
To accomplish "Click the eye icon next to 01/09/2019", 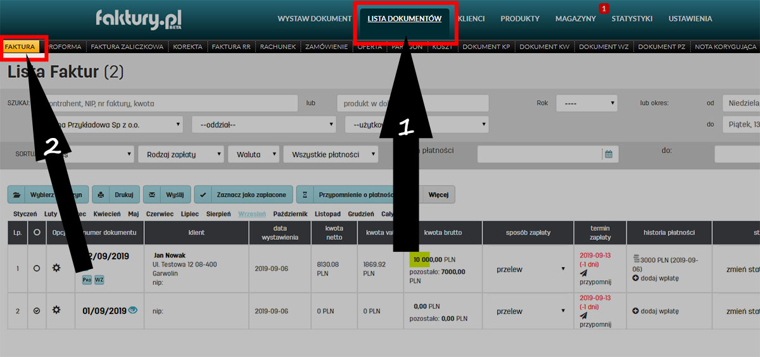I will (x=132, y=310).
